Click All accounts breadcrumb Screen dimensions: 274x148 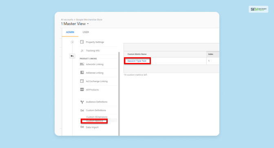pyautogui.click(x=67, y=20)
